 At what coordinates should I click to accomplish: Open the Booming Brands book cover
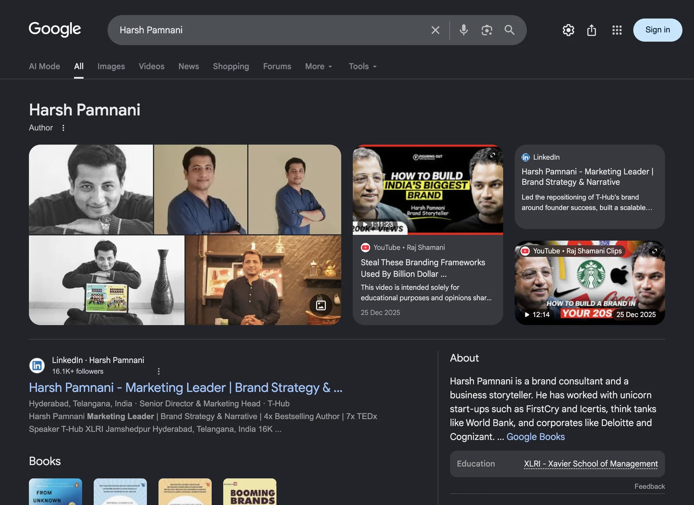250,492
